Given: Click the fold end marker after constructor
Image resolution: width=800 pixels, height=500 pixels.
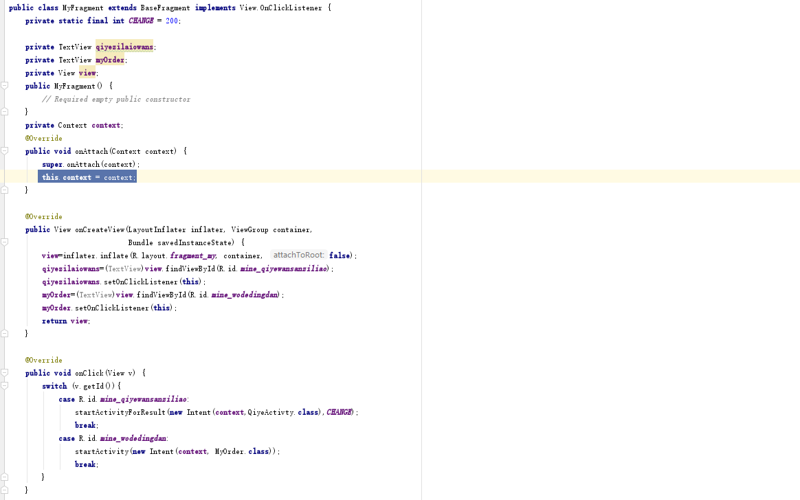Looking at the screenshot, I should [5, 112].
